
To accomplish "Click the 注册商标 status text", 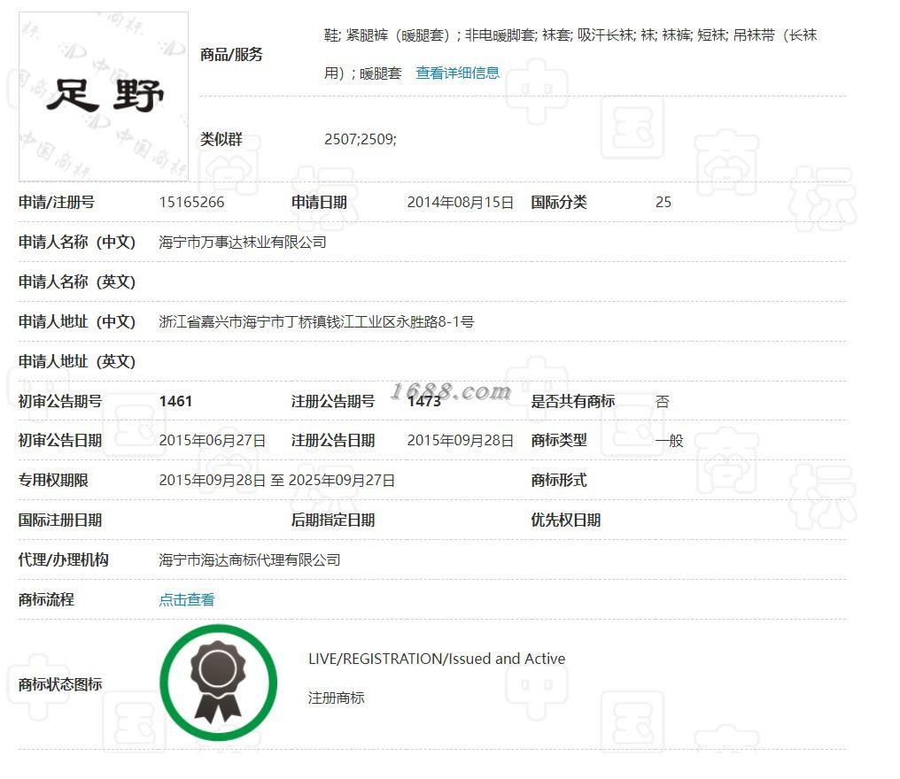I will pyautogui.click(x=337, y=698).
